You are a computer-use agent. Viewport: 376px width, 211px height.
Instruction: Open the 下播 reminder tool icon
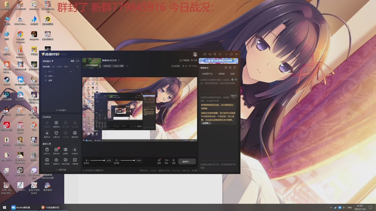coord(75,161)
